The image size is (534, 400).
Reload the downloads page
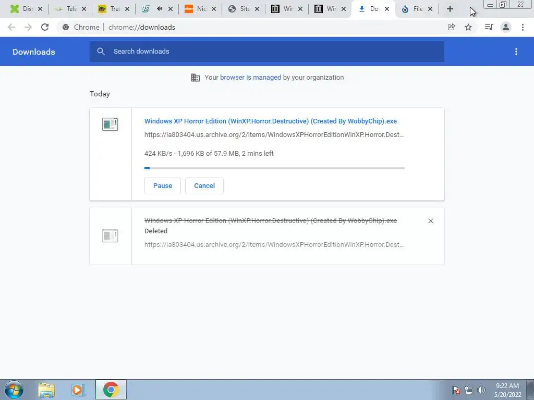click(45, 27)
